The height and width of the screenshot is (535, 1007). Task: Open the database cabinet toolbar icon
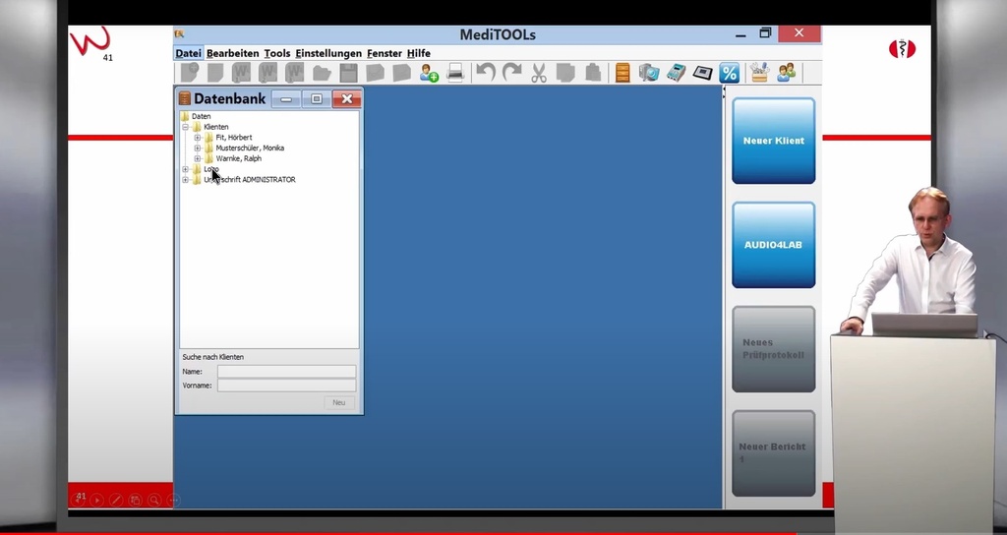tap(622, 73)
